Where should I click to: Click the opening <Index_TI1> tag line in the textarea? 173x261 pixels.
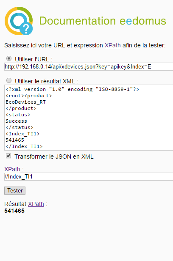coord(22,134)
